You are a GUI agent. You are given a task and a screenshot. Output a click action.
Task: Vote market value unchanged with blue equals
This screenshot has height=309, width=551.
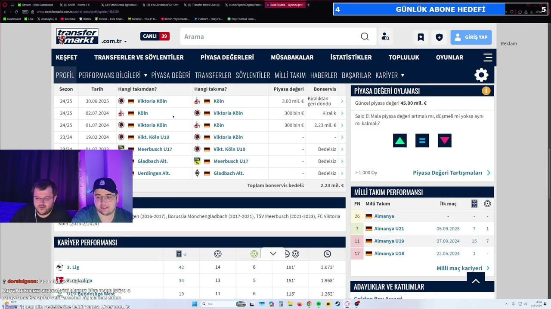click(x=422, y=141)
